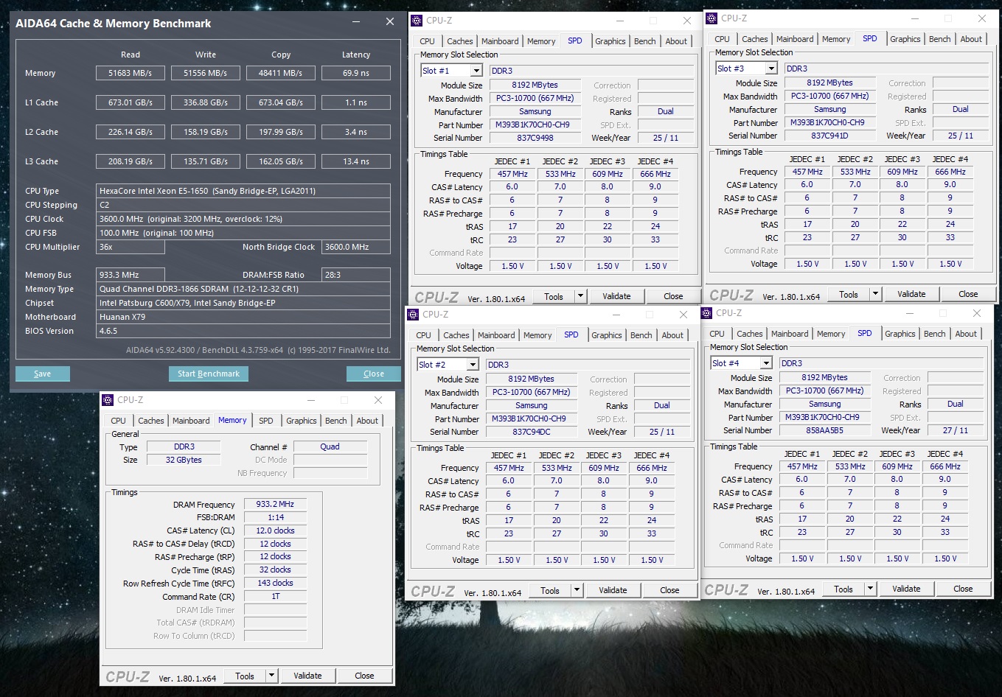The height and width of the screenshot is (697, 1002).
Task: Switch to the CPU tab in the Slot #1 window
Action: [428, 41]
